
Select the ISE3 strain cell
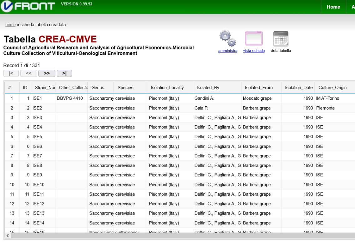pos(43,118)
